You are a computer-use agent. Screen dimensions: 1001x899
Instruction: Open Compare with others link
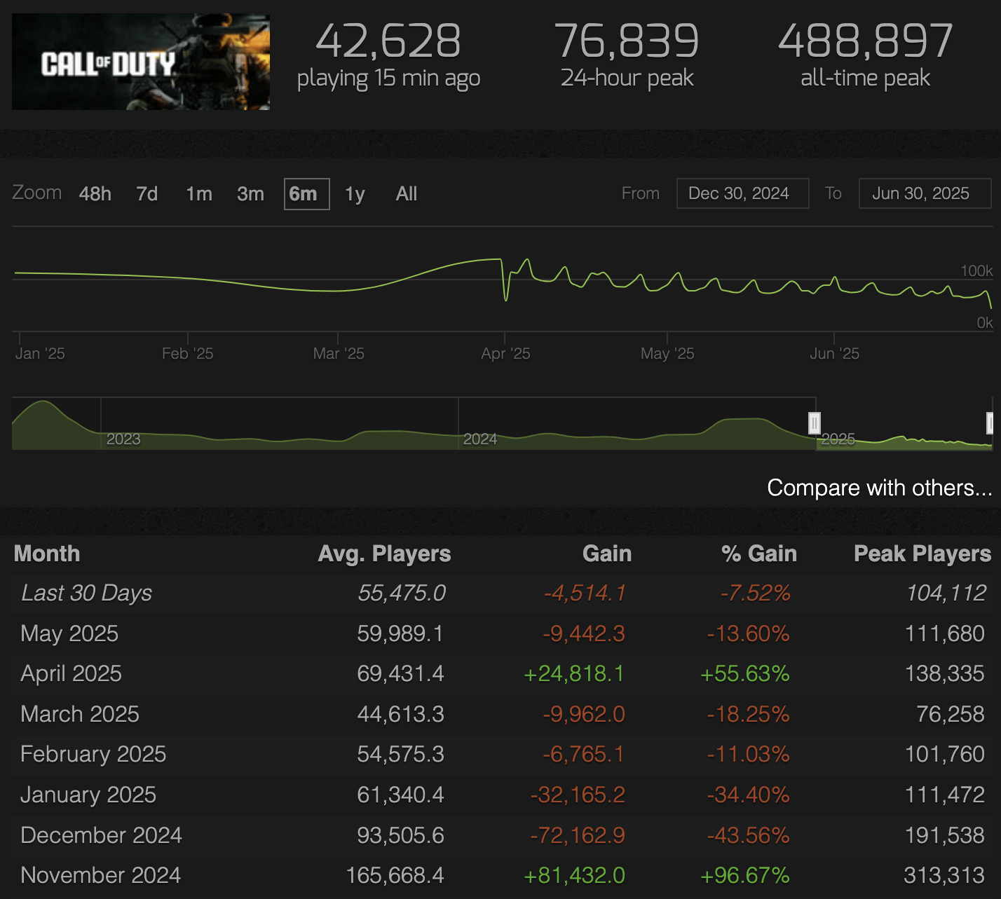click(879, 488)
